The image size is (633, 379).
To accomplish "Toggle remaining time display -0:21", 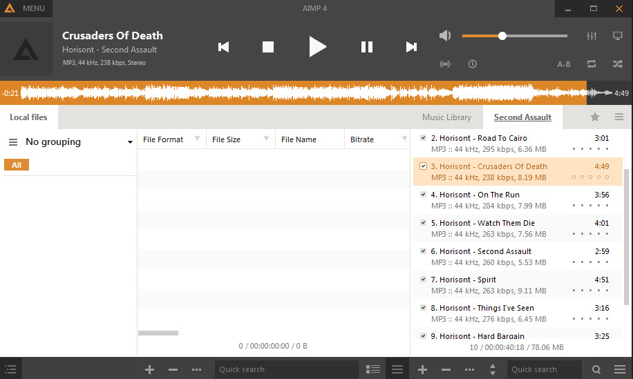I will (x=10, y=93).
